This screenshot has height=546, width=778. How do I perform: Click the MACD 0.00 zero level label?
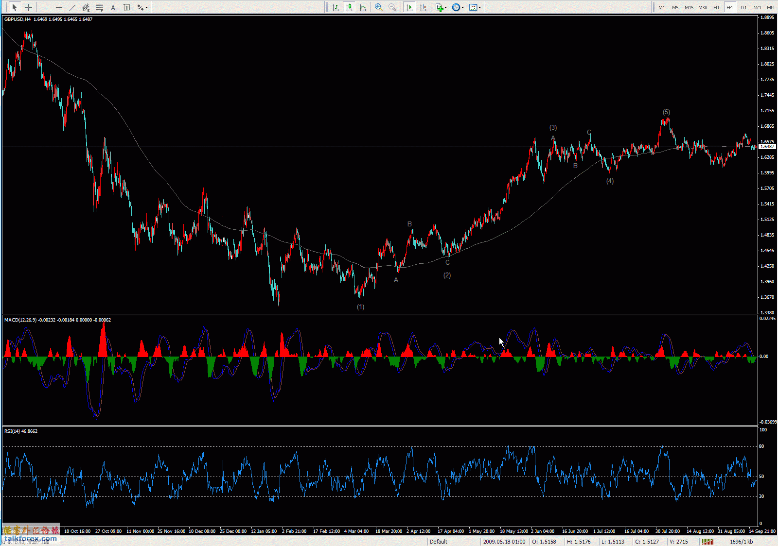pyautogui.click(x=764, y=357)
